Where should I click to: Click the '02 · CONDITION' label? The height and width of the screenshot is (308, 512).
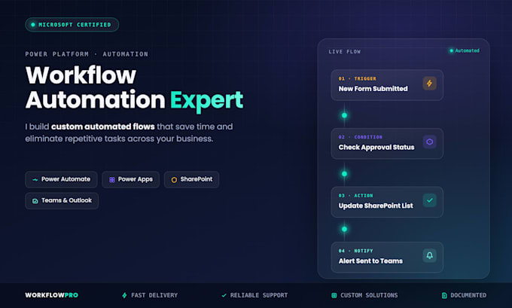[360, 137]
